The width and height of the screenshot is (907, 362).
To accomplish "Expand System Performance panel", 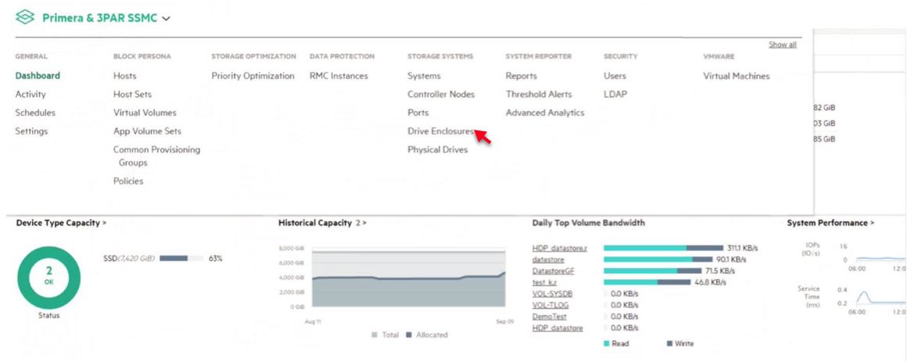I will (x=830, y=223).
